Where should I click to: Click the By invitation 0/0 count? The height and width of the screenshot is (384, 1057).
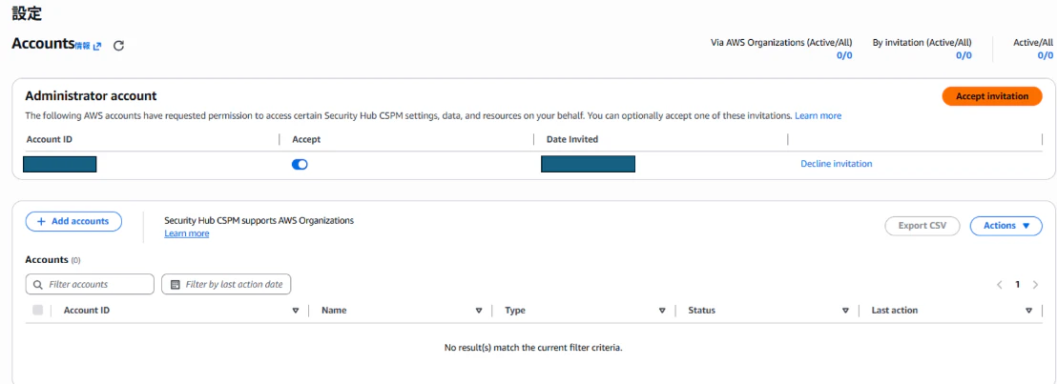click(x=964, y=55)
